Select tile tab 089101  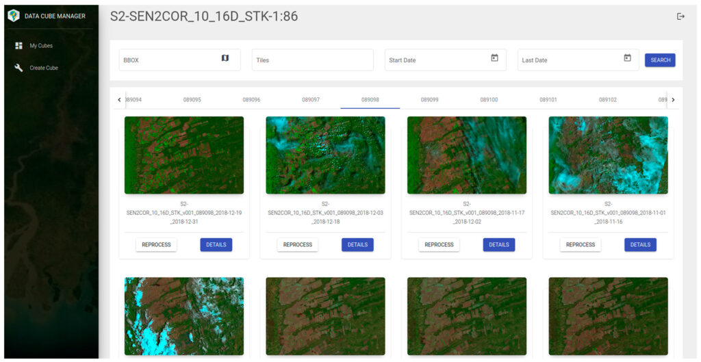point(548,100)
